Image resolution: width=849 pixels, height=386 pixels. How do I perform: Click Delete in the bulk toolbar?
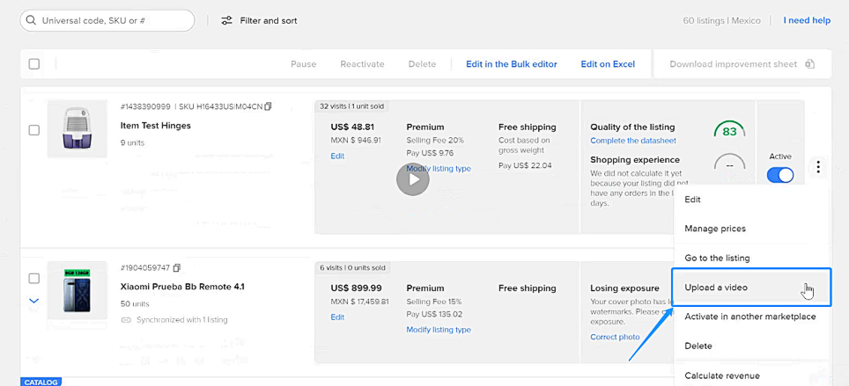[x=423, y=64]
